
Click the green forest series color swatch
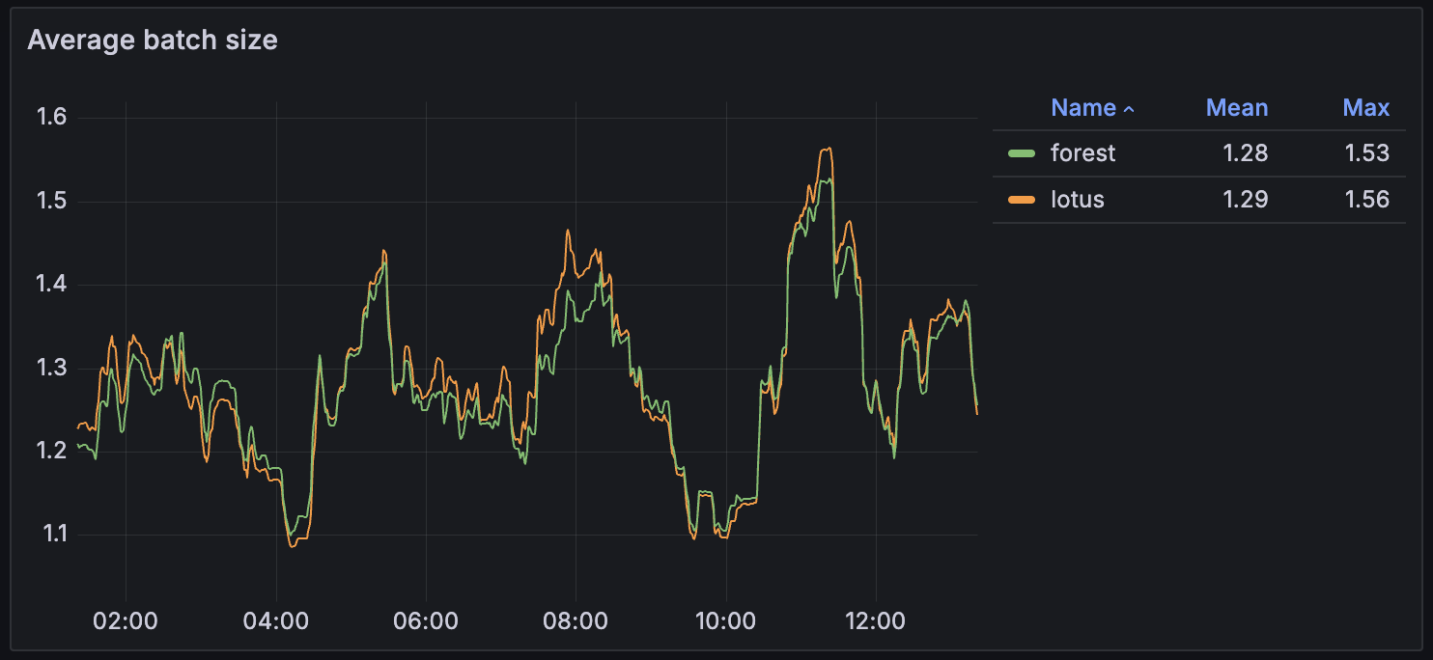click(x=1022, y=153)
